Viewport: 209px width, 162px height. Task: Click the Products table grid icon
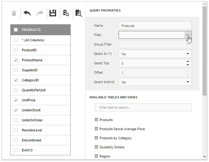(96, 120)
